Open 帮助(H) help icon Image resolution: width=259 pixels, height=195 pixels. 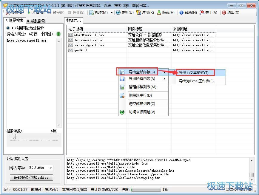point(181,13)
